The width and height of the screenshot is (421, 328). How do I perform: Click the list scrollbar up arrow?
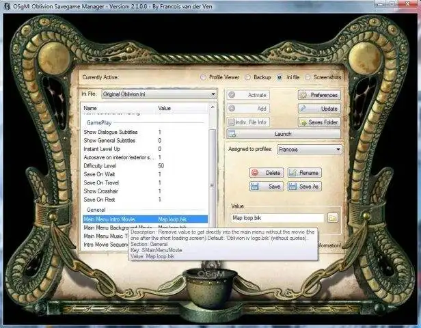point(213,107)
